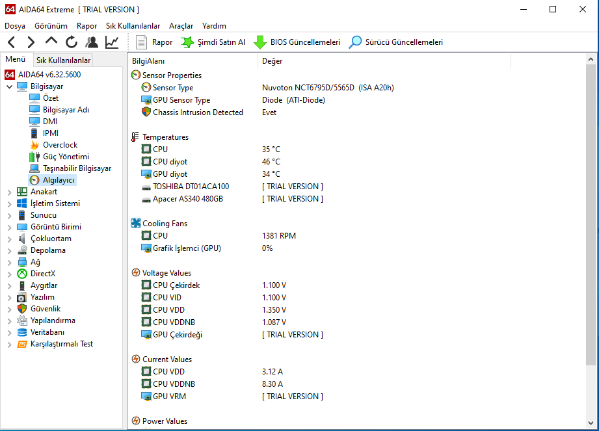This screenshot has width=599, height=431.
Task: Select the CPU diyot temperature row
Action: (x=211, y=162)
